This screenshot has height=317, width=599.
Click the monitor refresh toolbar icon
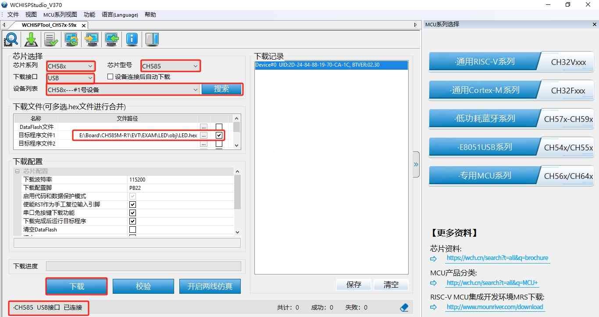[x=71, y=39]
